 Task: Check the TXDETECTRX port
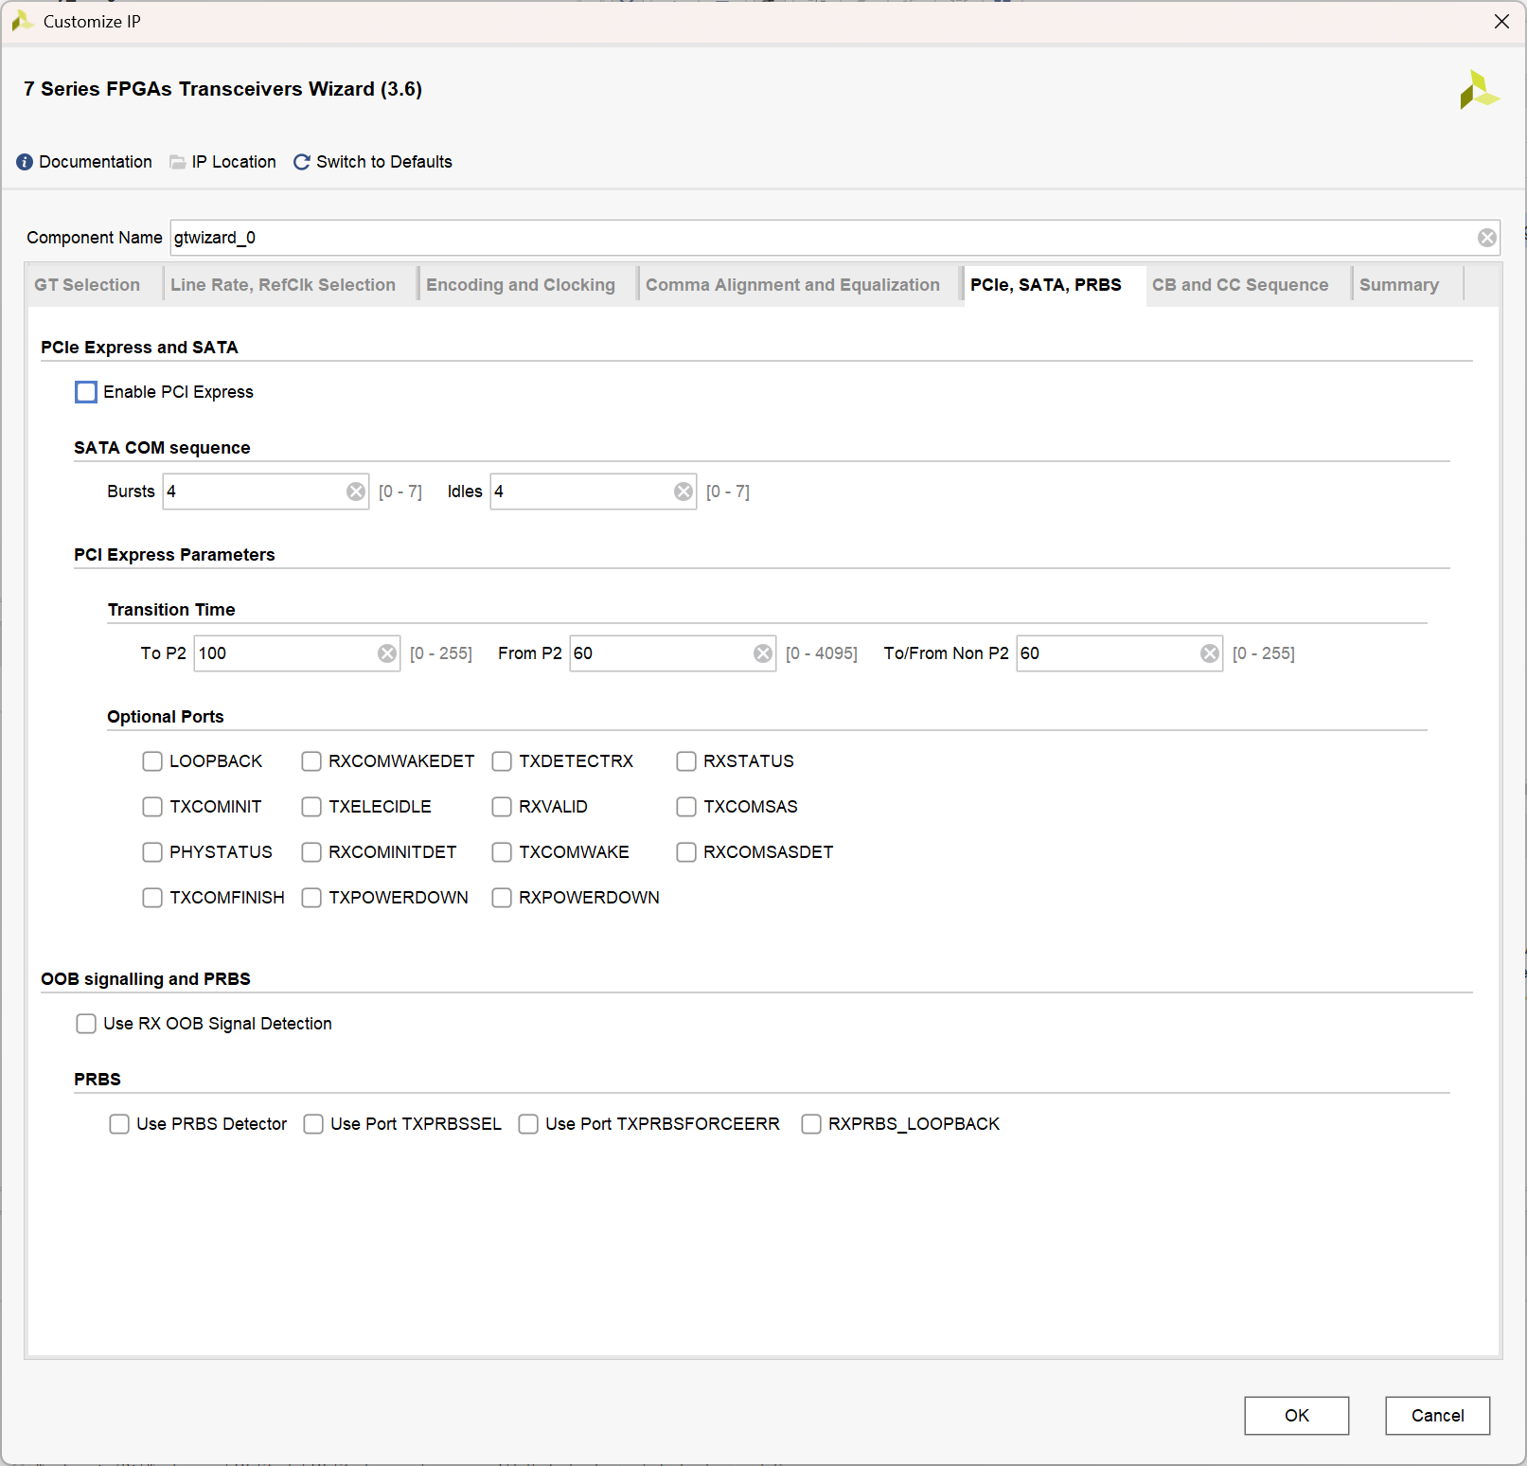(x=502, y=761)
